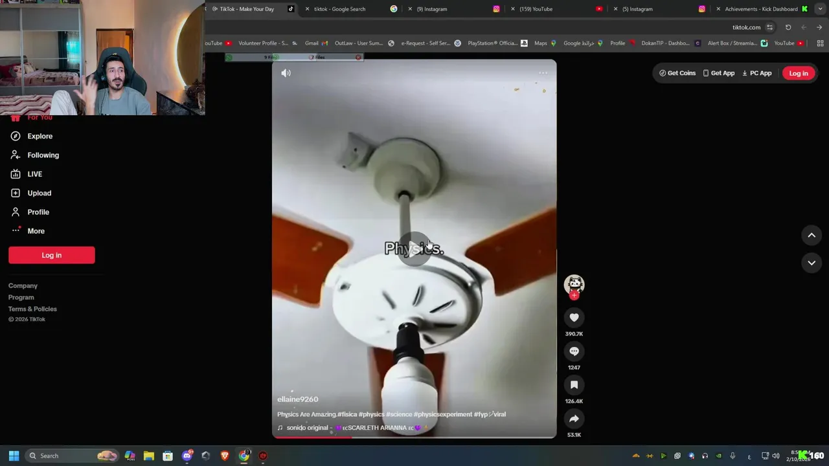
Task: Click the play button in the video center
Action: point(414,248)
